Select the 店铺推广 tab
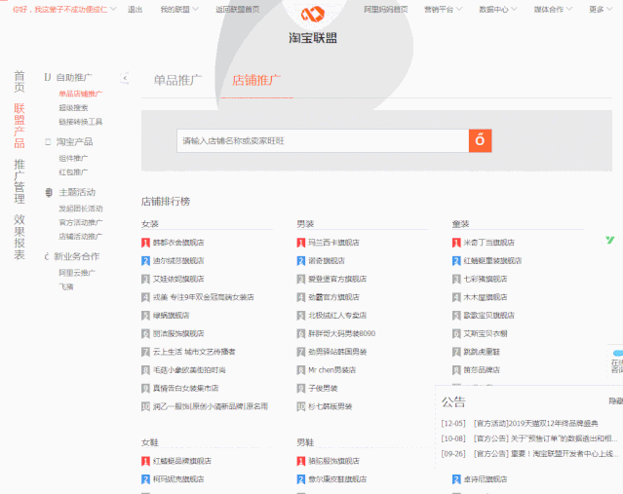The height and width of the screenshot is (494, 623). 255,80
